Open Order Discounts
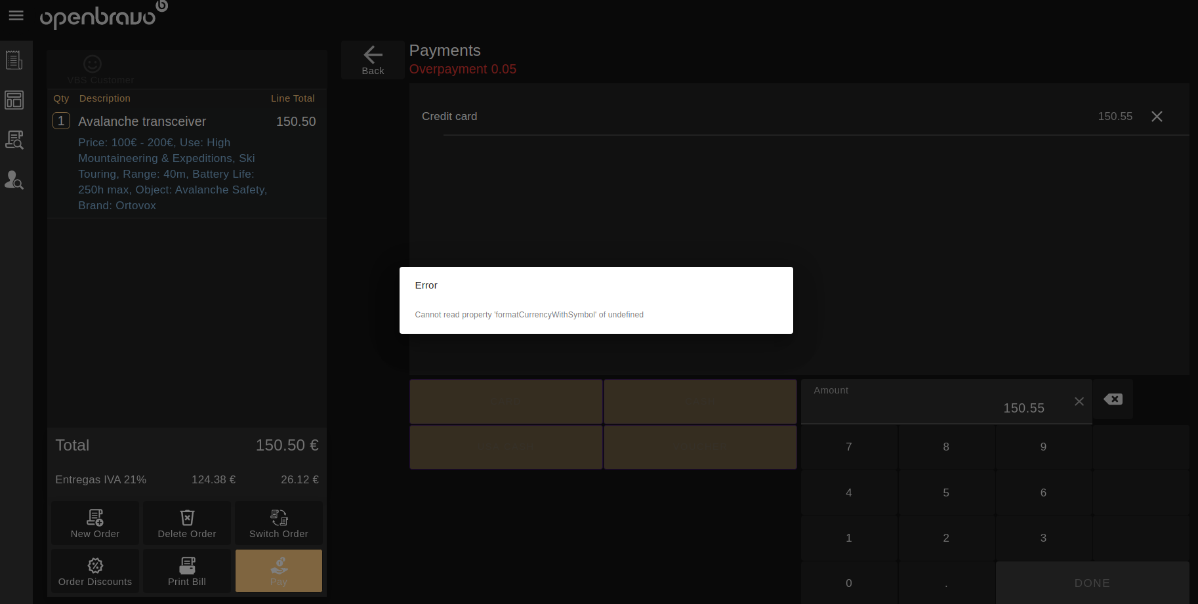Image resolution: width=1198 pixels, height=604 pixels. click(x=95, y=571)
